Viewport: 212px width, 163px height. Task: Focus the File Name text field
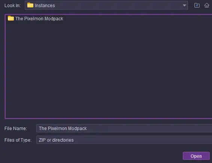124,128
